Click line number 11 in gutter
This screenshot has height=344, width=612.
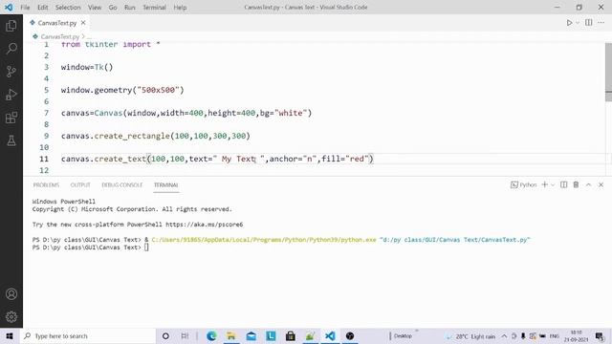pos(44,159)
